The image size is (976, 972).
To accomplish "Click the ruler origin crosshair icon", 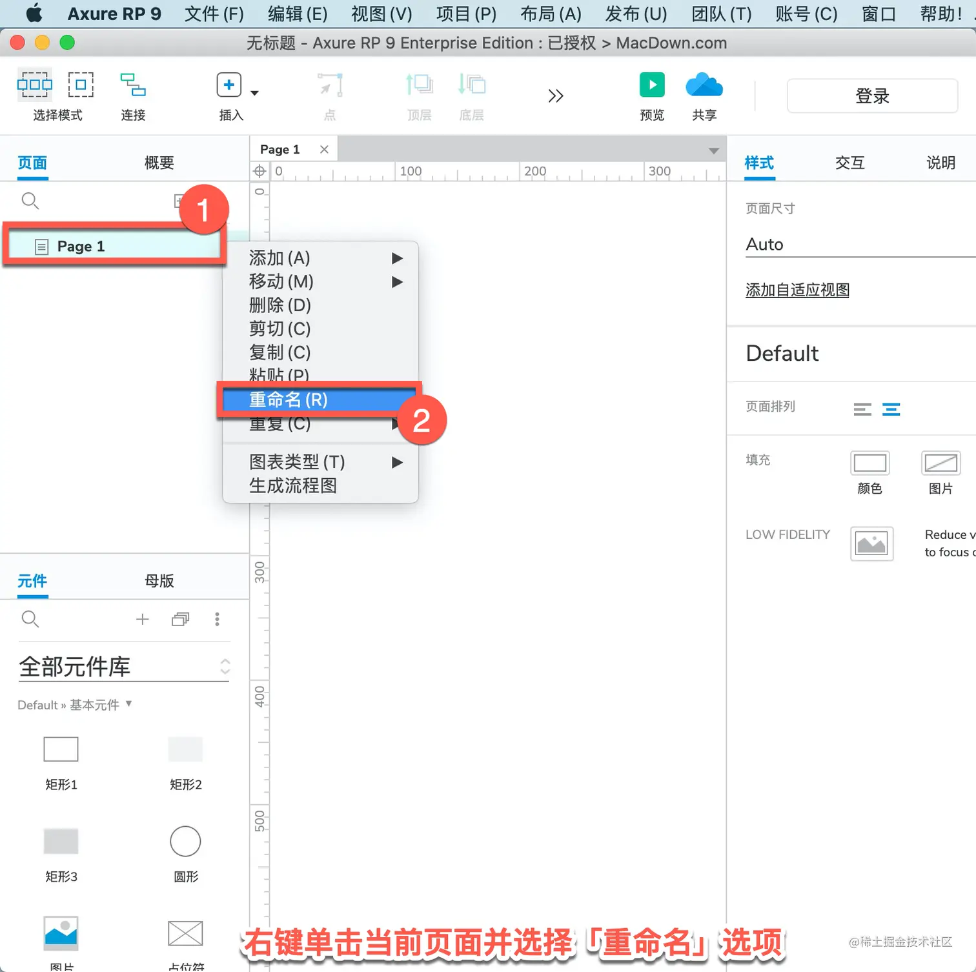I will point(259,171).
